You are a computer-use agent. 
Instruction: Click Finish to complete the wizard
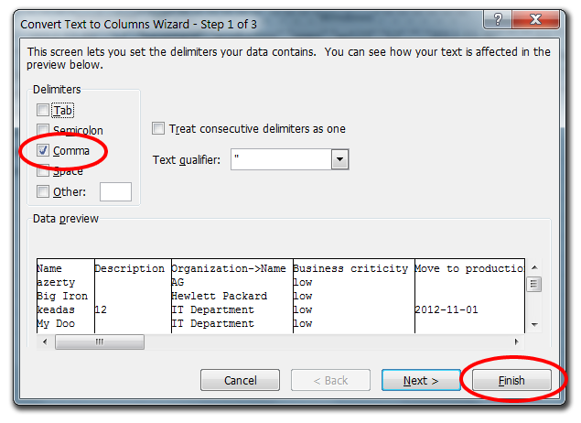[511, 380]
